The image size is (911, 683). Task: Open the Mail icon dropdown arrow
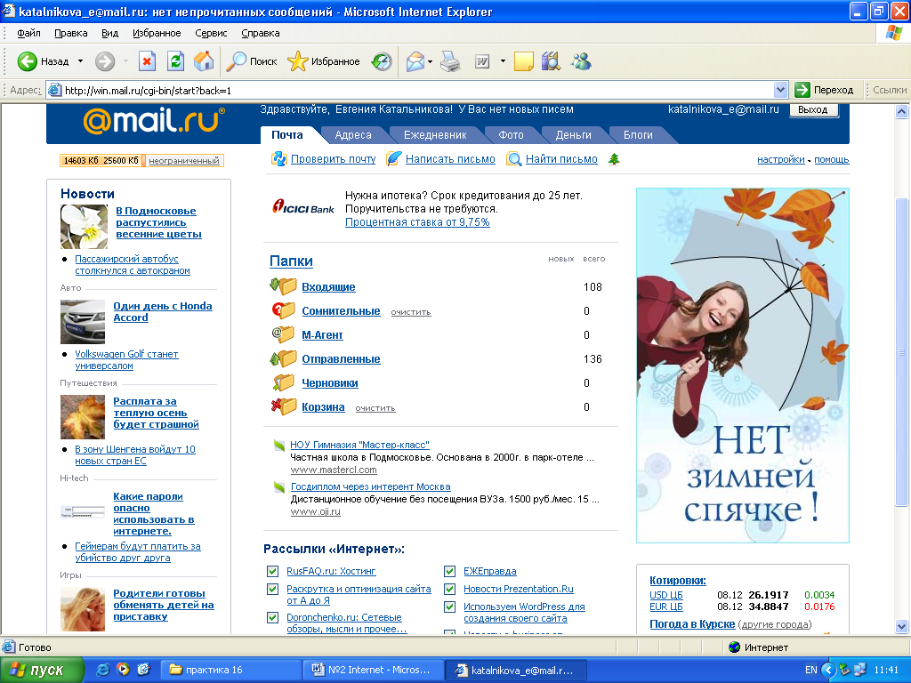pyautogui.click(x=430, y=61)
